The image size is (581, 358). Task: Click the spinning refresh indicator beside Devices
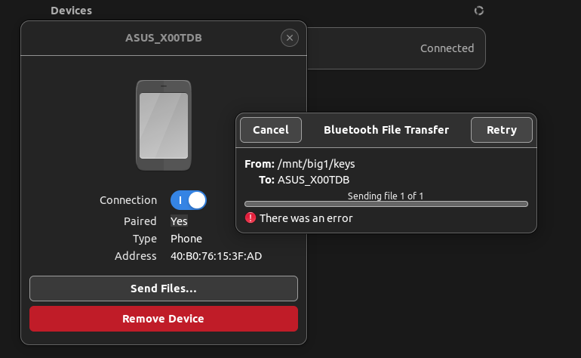(x=478, y=11)
